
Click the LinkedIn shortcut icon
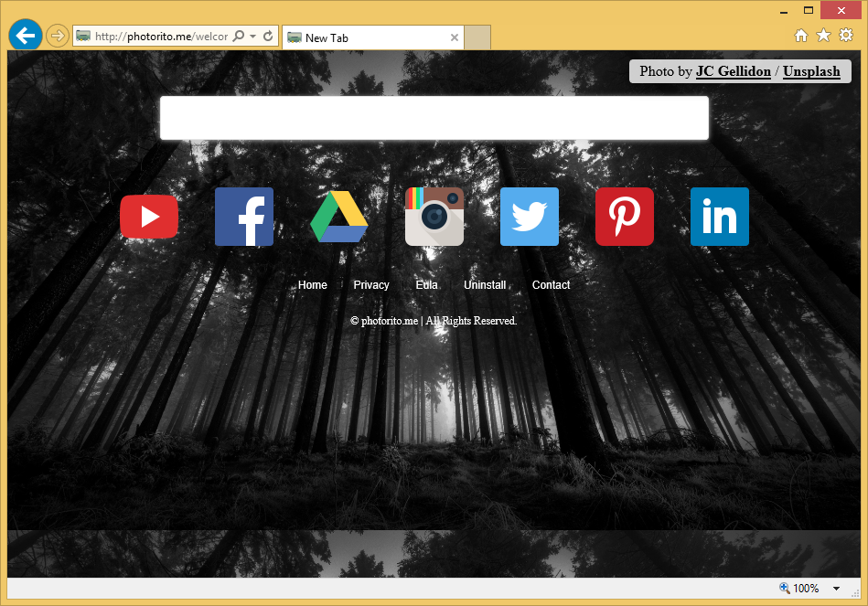pos(720,217)
